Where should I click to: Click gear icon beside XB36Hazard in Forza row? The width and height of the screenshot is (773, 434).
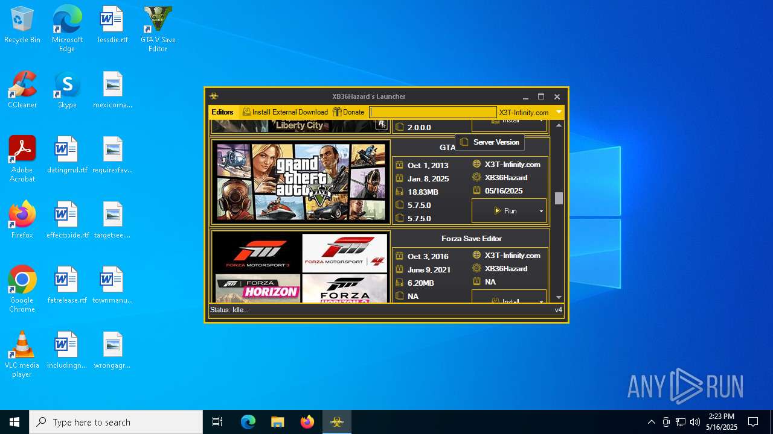476,268
